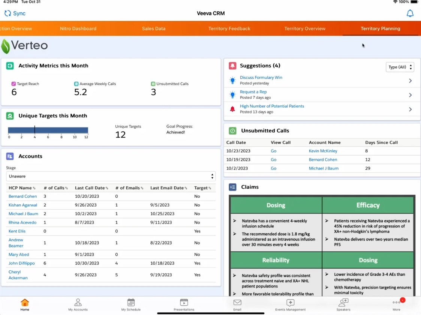Click Go for the 10/19/2023 call
This screenshot has height=315, width=421.
pyautogui.click(x=274, y=159)
